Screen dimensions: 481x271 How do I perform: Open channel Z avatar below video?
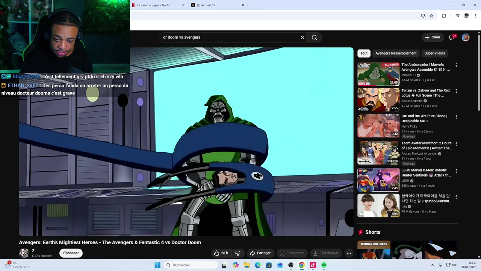coord(24,253)
